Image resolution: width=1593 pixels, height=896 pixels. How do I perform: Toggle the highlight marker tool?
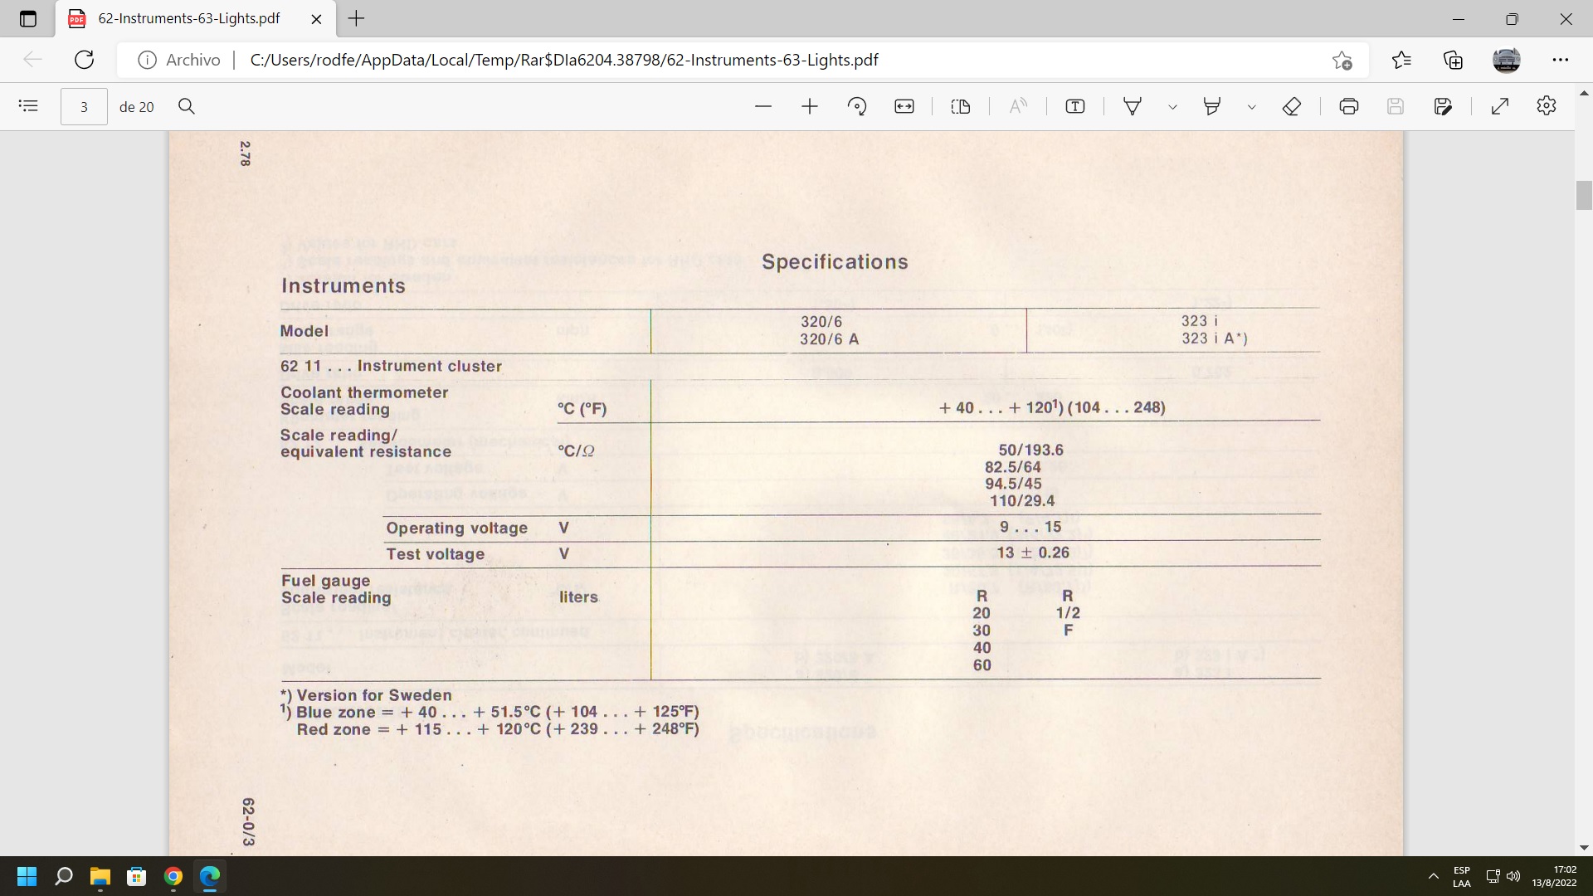1212,106
